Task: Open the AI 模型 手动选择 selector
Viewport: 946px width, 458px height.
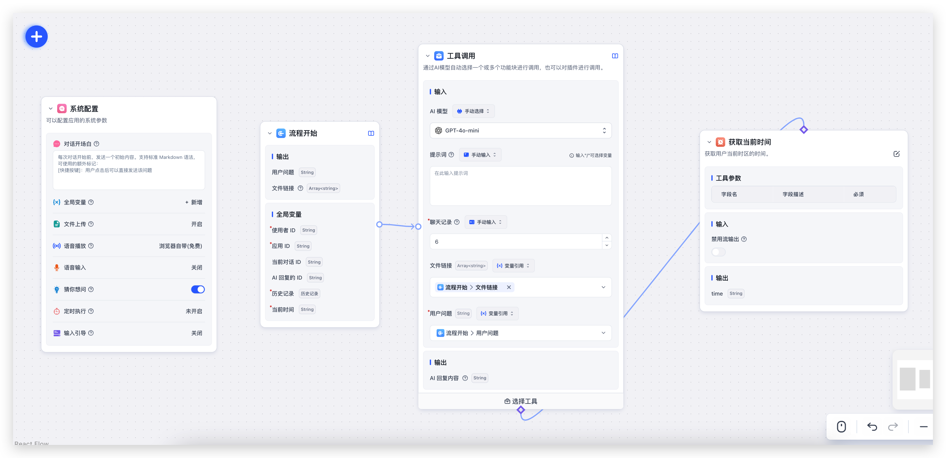Action: coord(473,111)
